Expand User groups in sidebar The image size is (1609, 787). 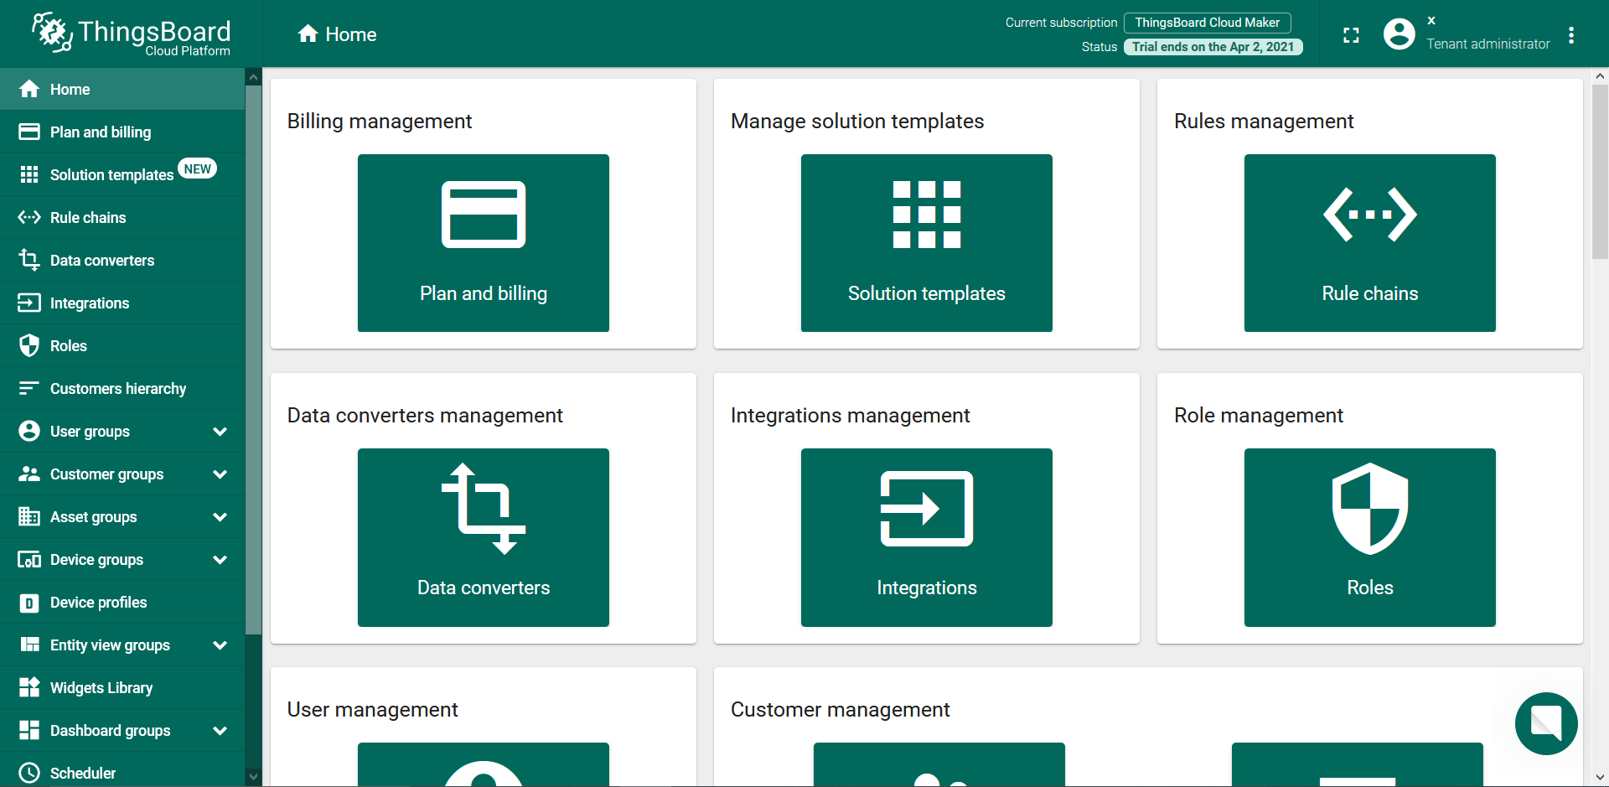[x=220, y=432]
